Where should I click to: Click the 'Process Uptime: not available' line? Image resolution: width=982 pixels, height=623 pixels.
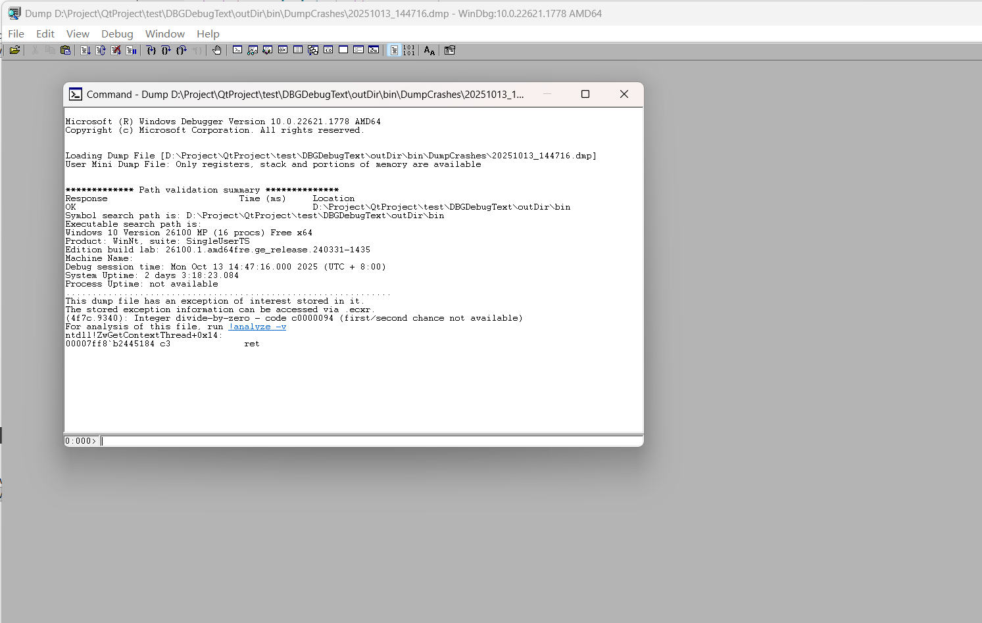(x=141, y=284)
